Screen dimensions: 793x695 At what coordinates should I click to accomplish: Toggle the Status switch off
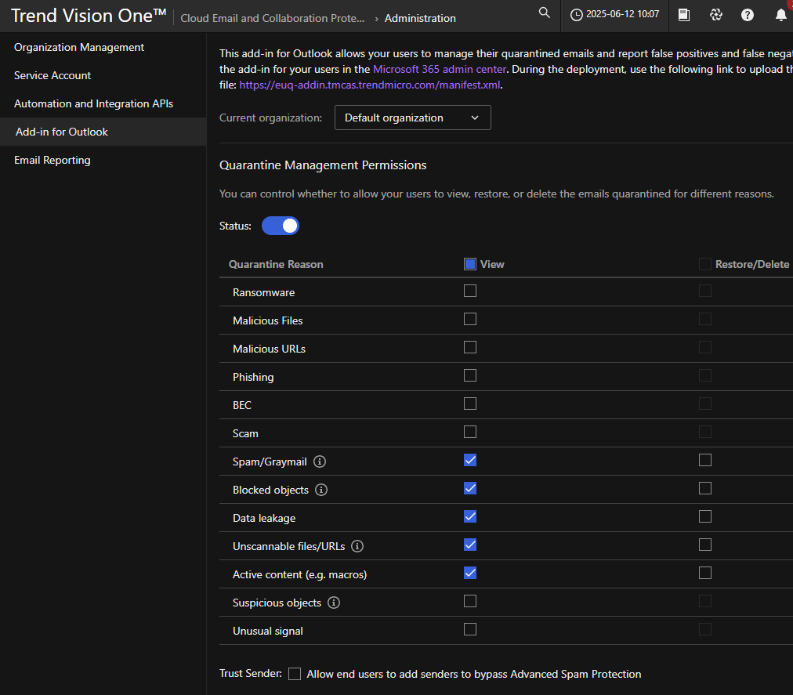[281, 226]
